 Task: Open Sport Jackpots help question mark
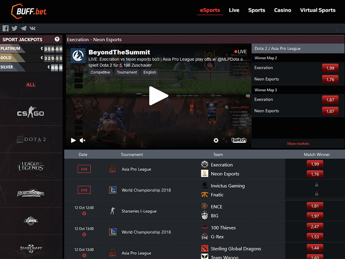pyautogui.click(x=57, y=39)
